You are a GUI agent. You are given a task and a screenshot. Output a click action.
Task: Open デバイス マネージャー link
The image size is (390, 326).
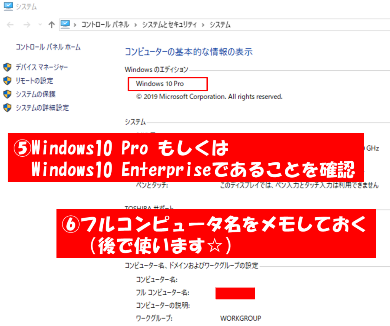tap(42, 67)
